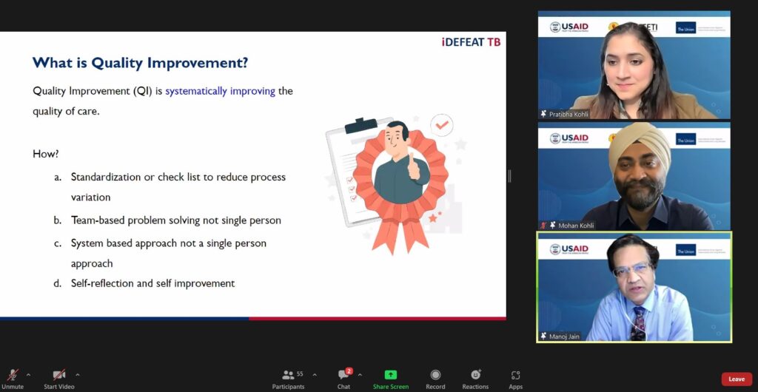This screenshot has width=758, height=392.
Task: Click the pin icon beside Manoj Jain's name
Action: point(543,337)
